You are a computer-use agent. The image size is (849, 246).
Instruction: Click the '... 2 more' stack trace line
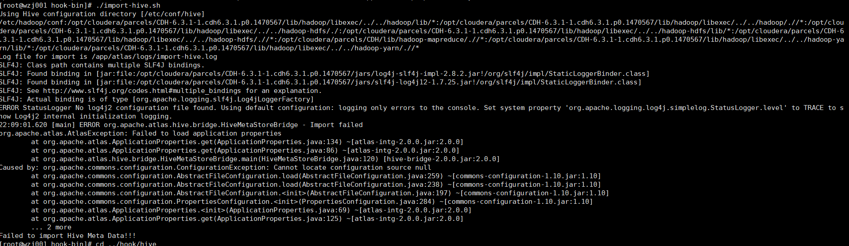tap(51, 227)
